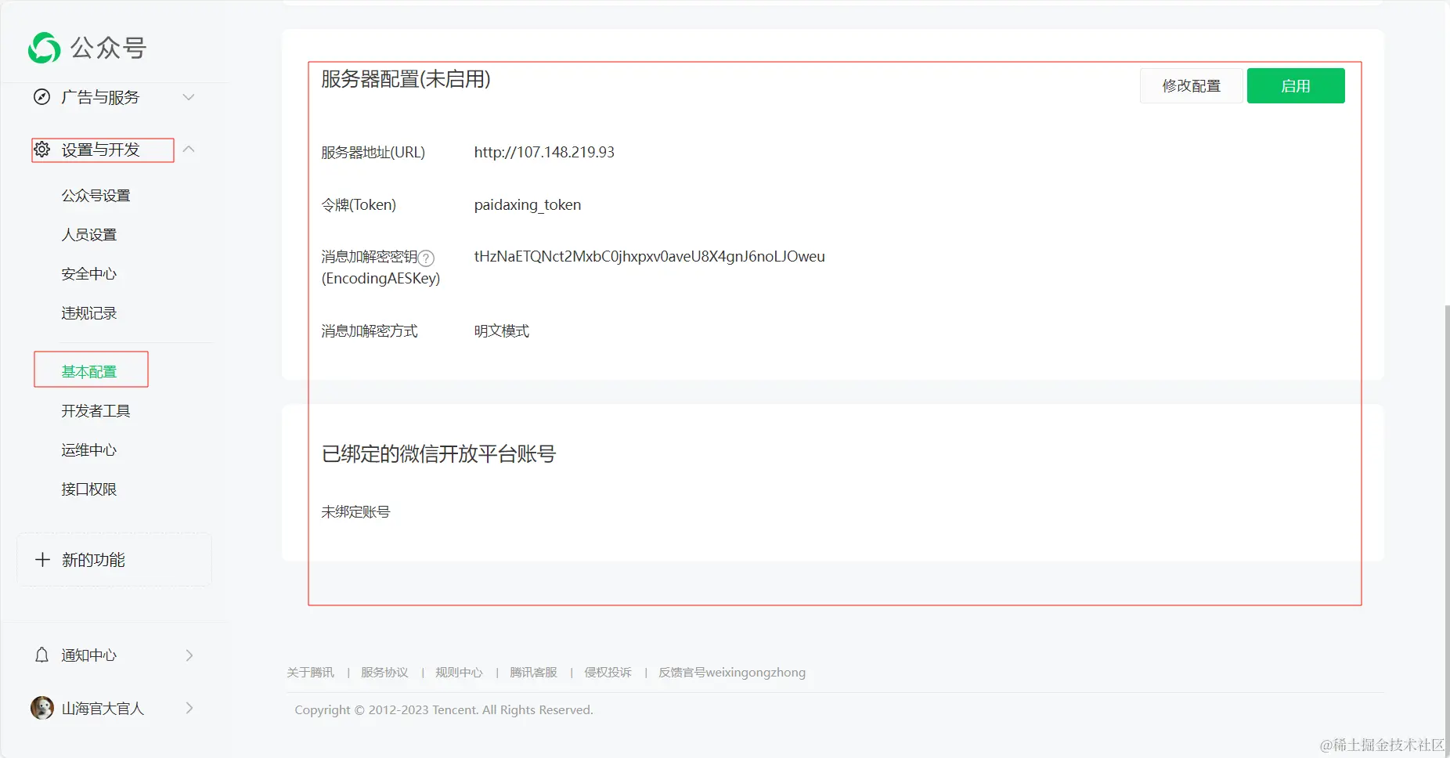Open 接口权限 page
The height and width of the screenshot is (758, 1450).
(x=89, y=489)
